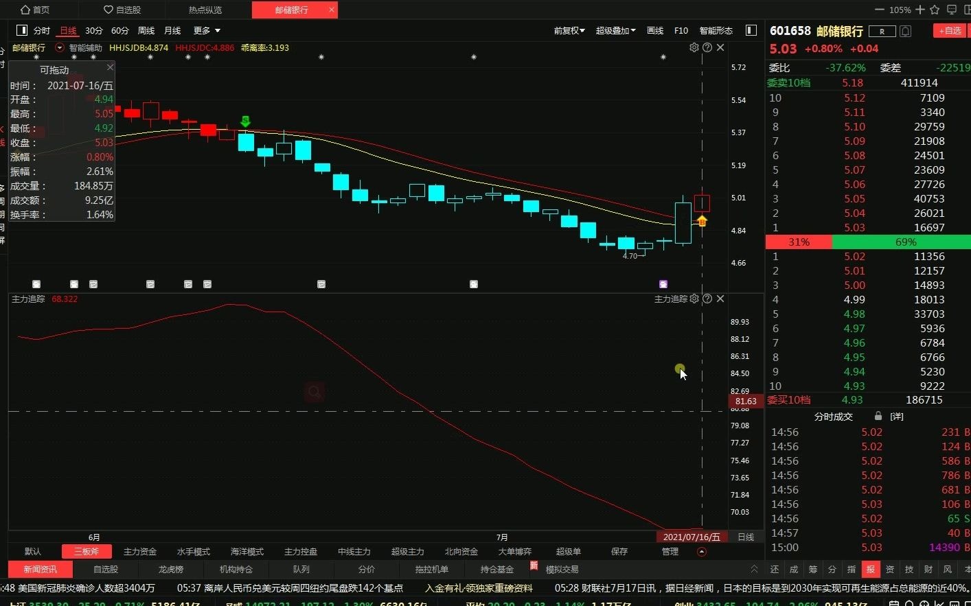Click the star favorite icon in title bar
The width and height of the screenshot is (971, 606).
point(935,10)
